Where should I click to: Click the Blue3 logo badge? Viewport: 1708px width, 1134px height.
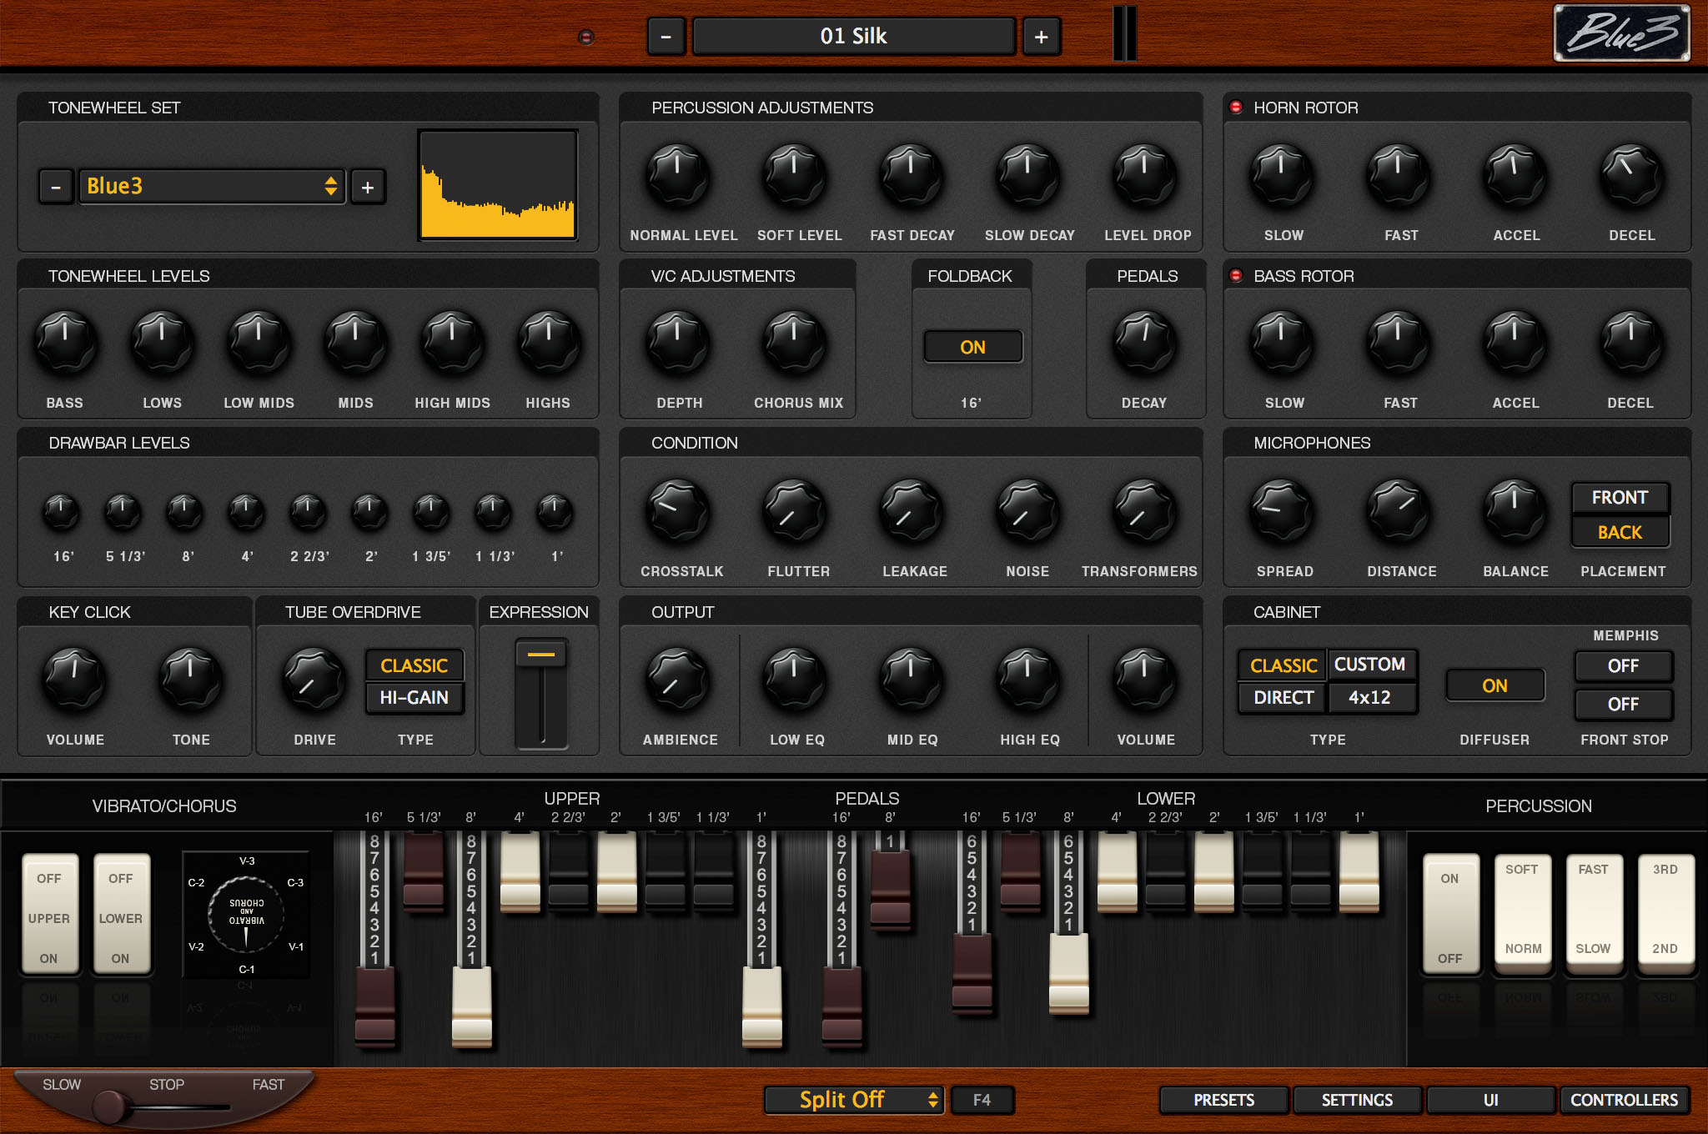[1620, 33]
